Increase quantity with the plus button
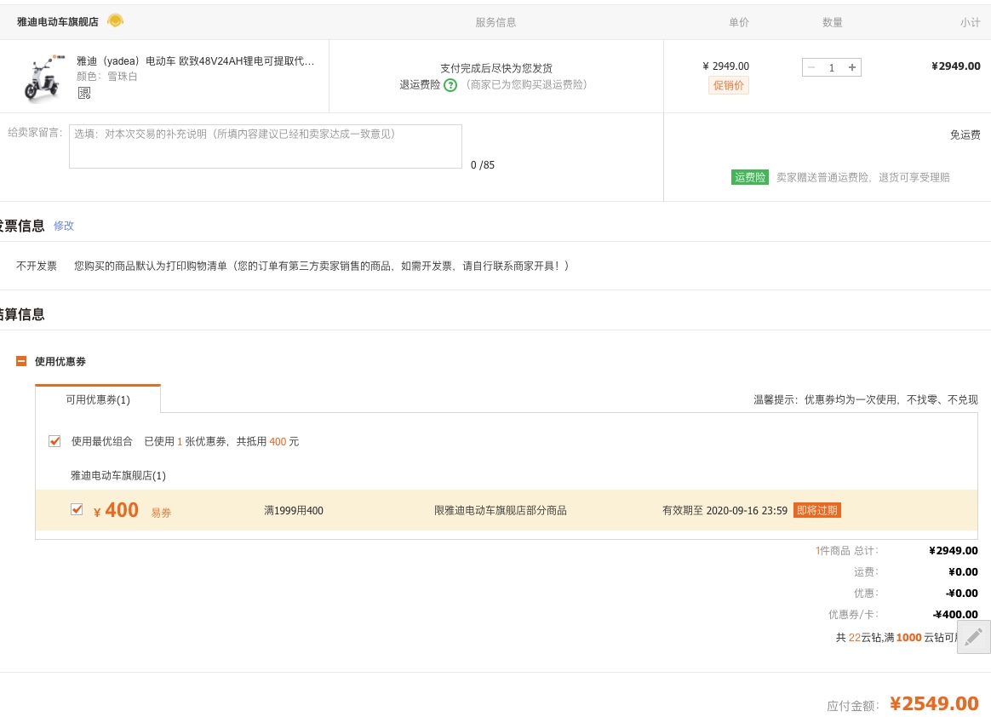 click(x=852, y=67)
